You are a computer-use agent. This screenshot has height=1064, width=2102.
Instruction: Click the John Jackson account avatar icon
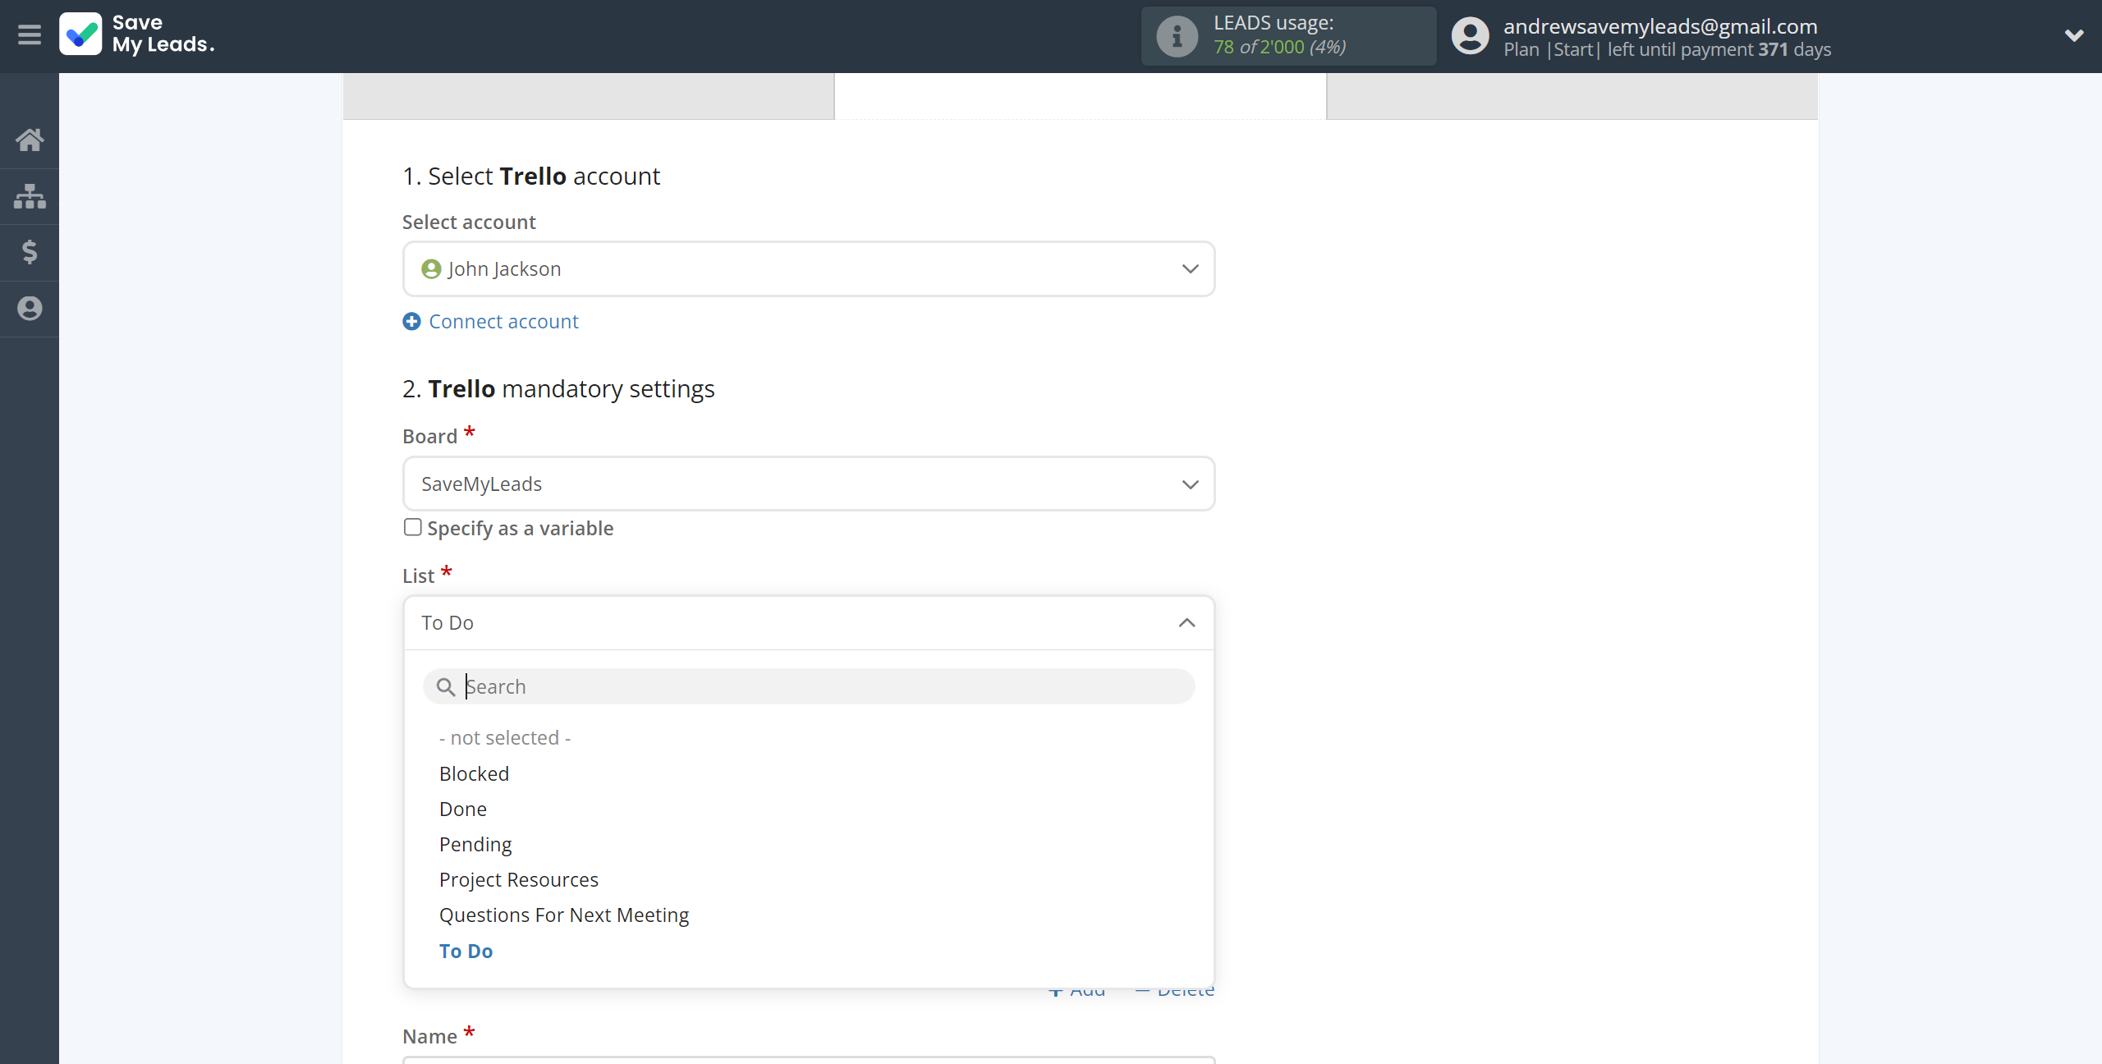point(431,269)
